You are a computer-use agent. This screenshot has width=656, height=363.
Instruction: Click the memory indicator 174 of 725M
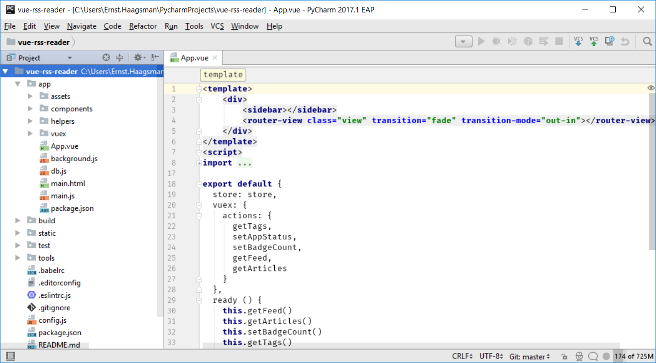(x=633, y=357)
